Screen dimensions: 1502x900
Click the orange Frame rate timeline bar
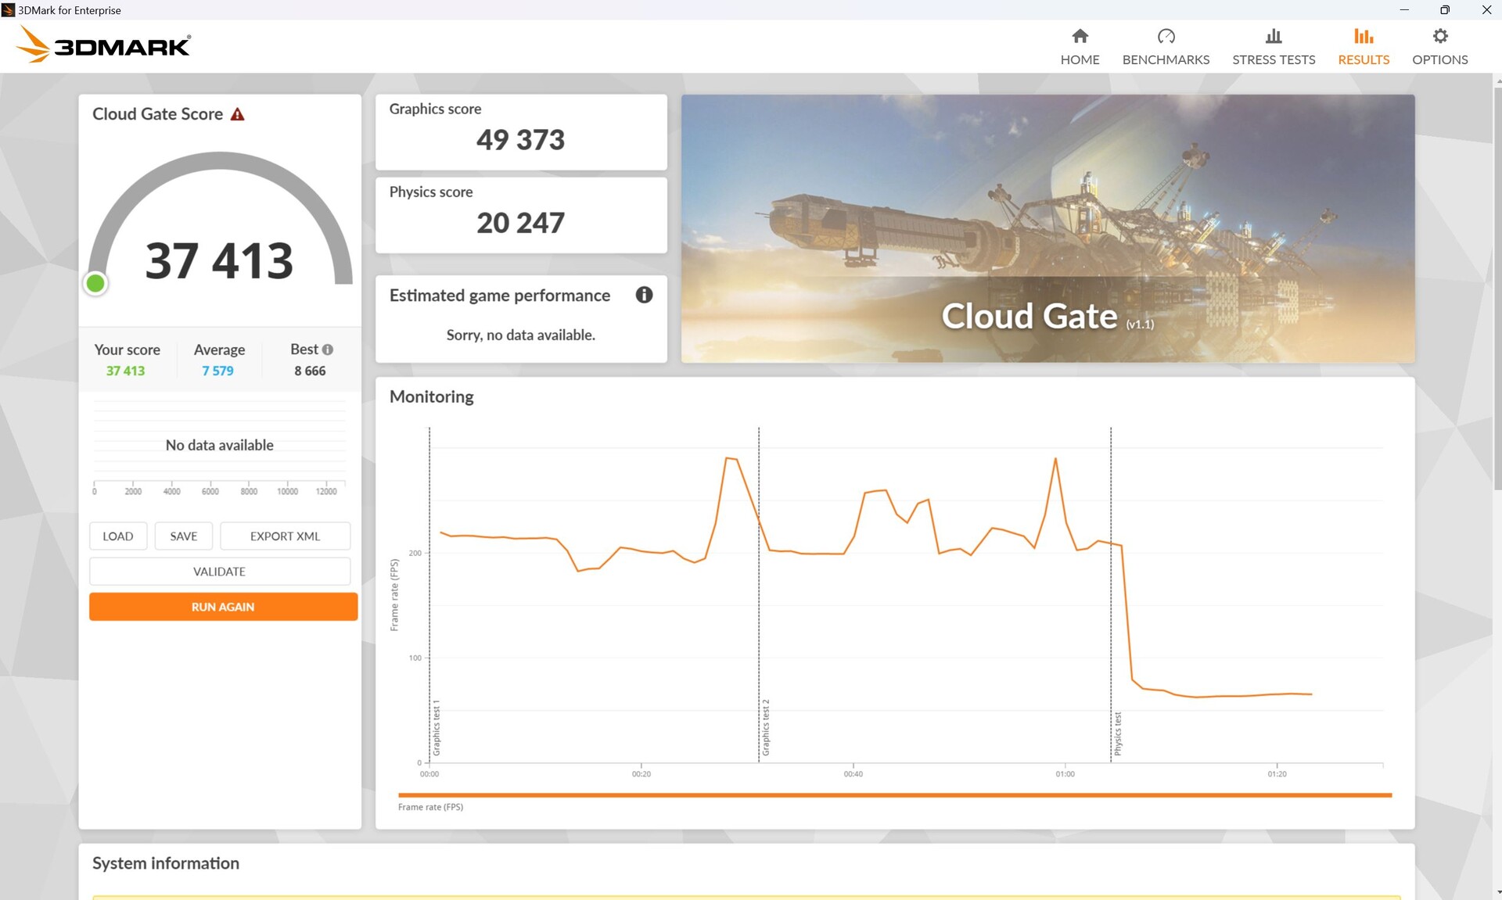[895, 795]
